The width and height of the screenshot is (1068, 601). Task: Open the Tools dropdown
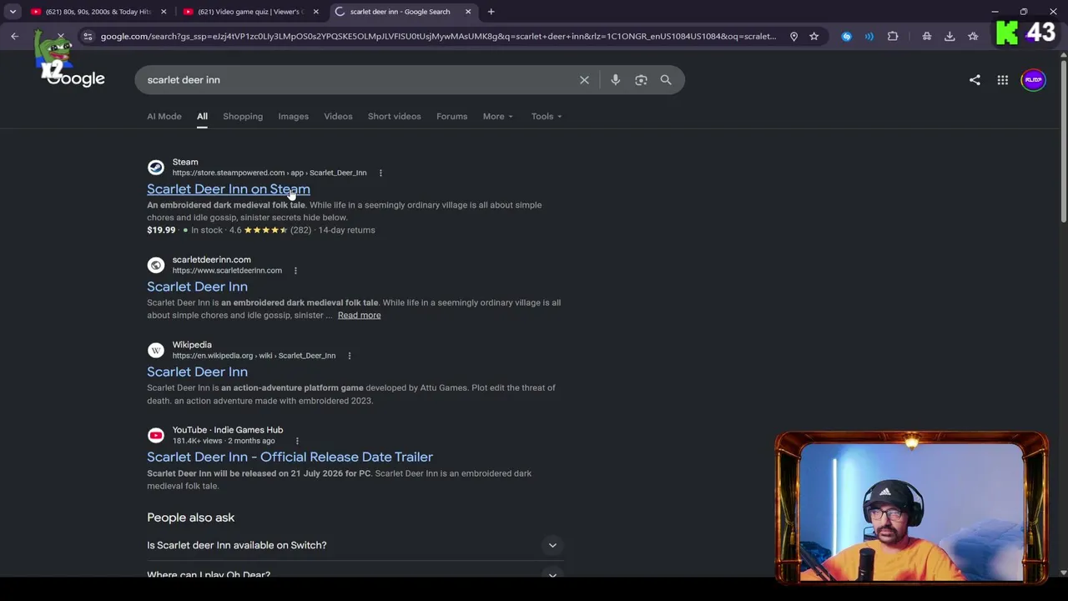547,116
